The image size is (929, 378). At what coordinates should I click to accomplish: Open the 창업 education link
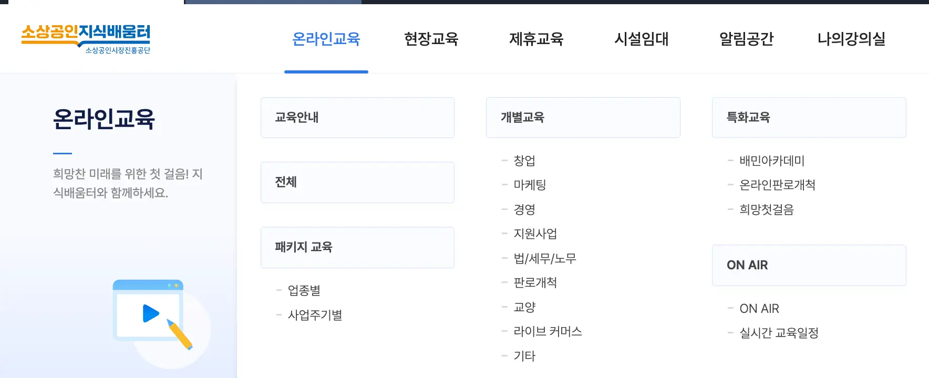coord(524,161)
